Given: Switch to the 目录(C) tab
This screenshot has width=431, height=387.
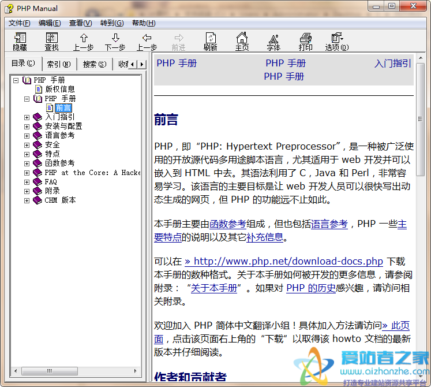Looking at the screenshot, I should [23, 64].
